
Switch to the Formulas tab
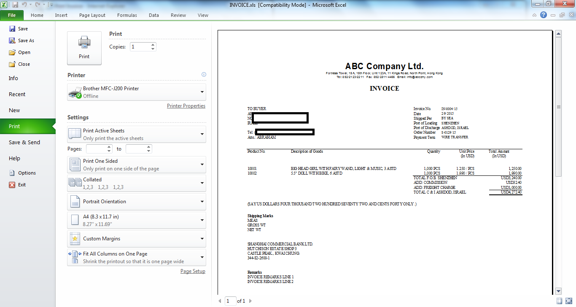click(x=127, y=15)
